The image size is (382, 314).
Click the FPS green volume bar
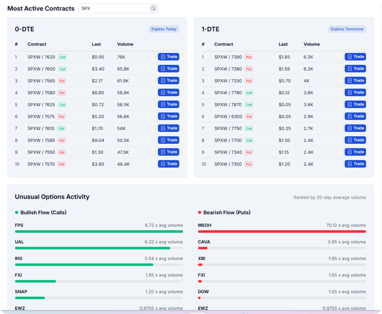click(x=99, y=232)
